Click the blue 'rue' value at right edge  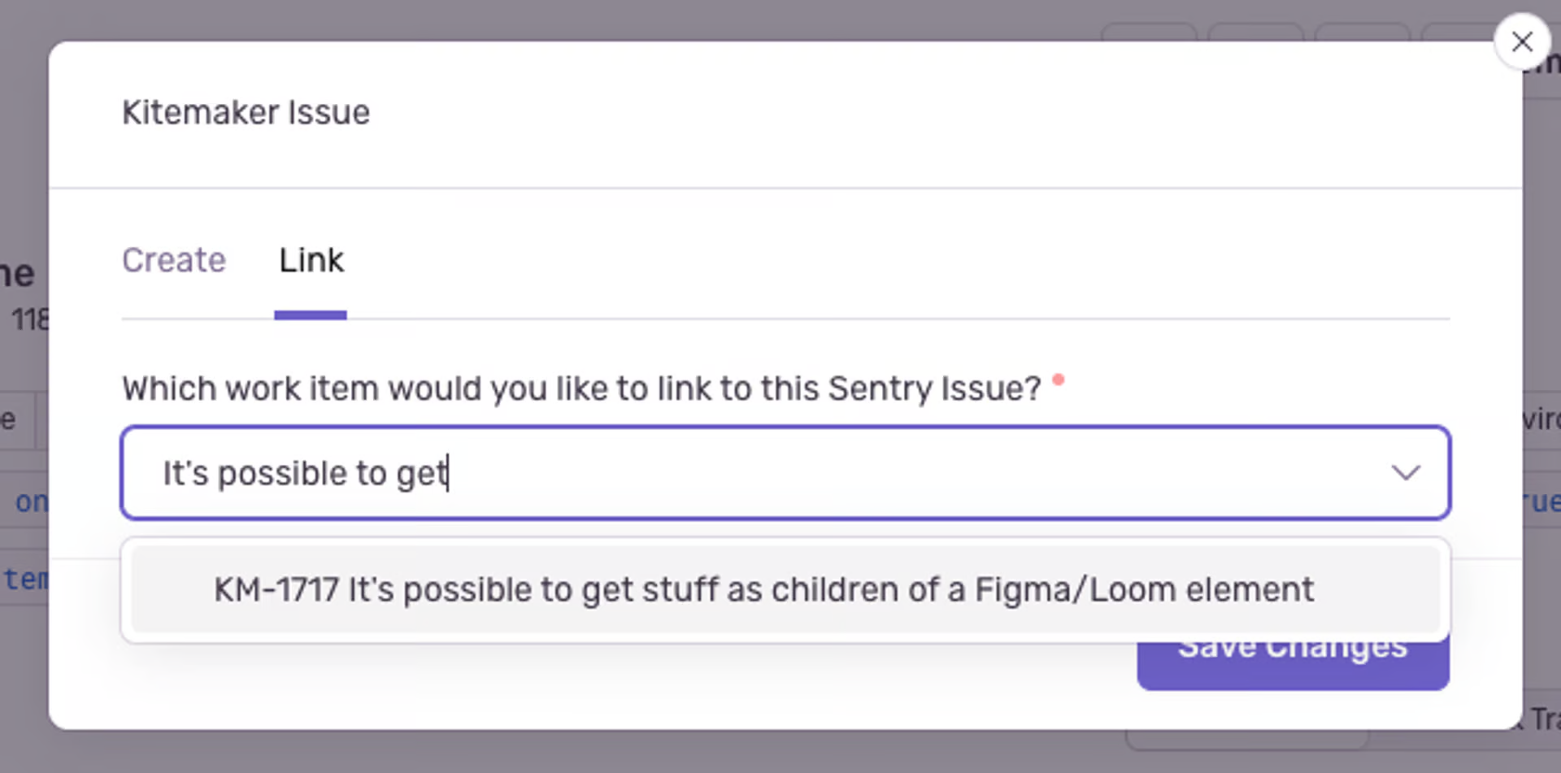[x=1539, y=502]
